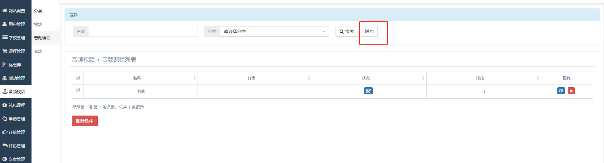The width and height of the screenshot is (604, 163).
Task: Click the 增加 add button
Action: (x=369, y=31)
